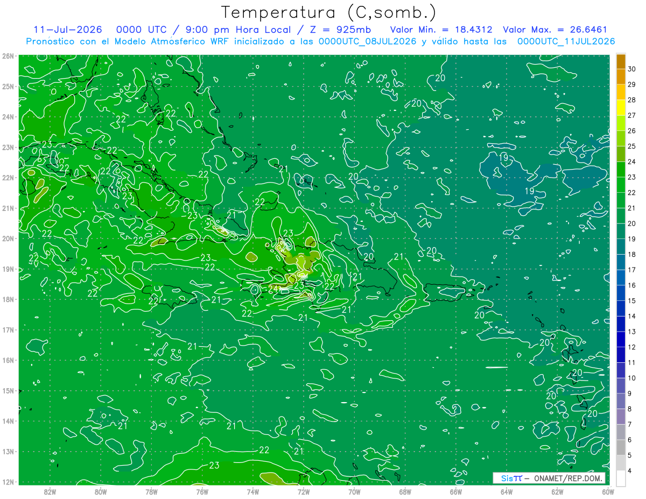Viewport: 646px width, 499px height.
Task: Click the "17" label on the color scale
Action: point(632,270)
